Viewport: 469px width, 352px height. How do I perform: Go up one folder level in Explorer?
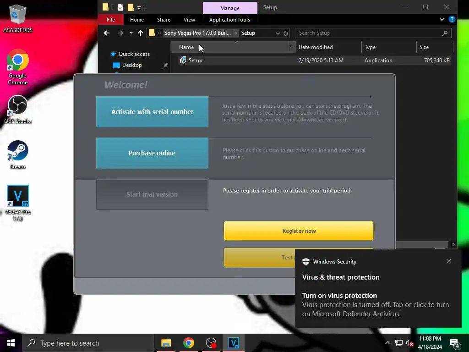tap(141, 33)
